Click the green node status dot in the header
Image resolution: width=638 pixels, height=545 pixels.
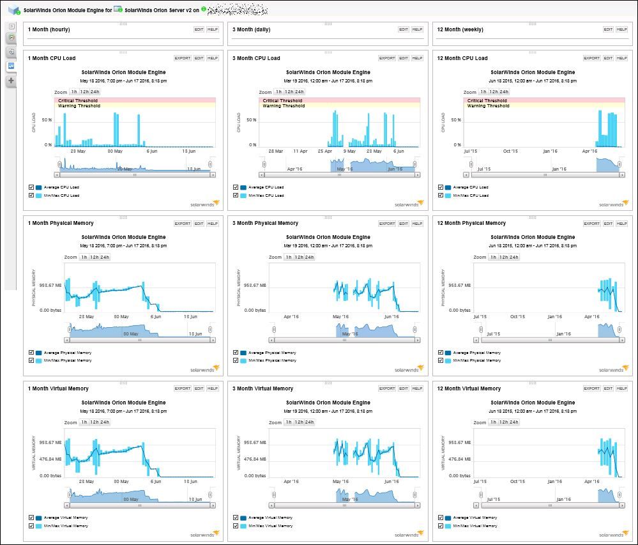[204, 9]
